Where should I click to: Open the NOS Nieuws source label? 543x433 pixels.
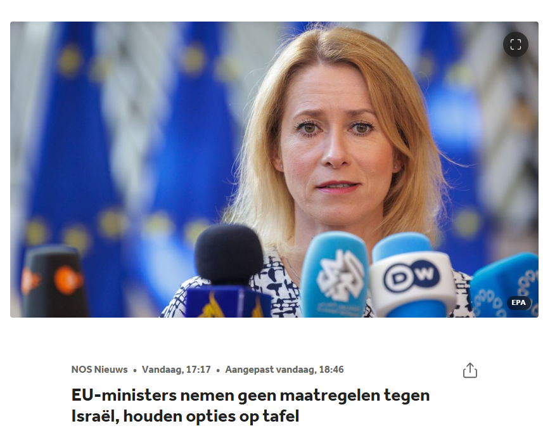(x=99, y=370)
